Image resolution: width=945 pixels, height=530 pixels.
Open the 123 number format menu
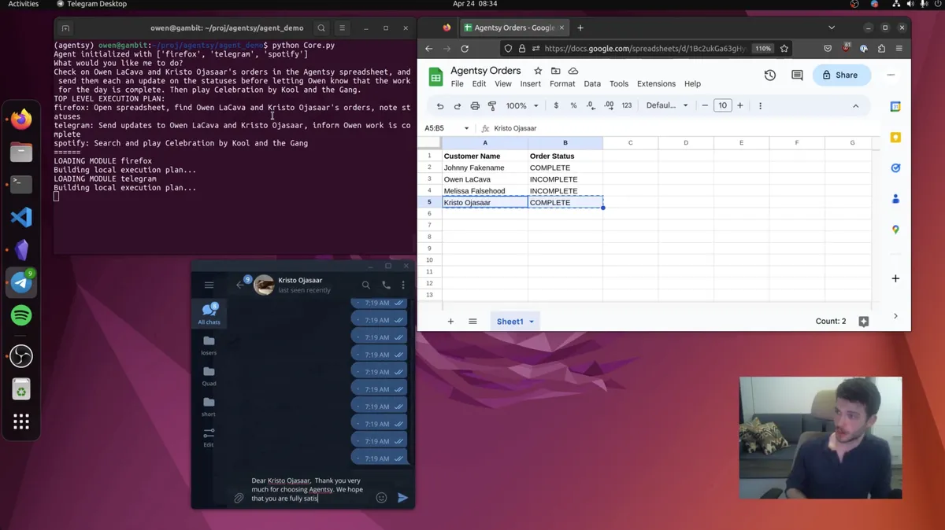click(x=627, y=105)
